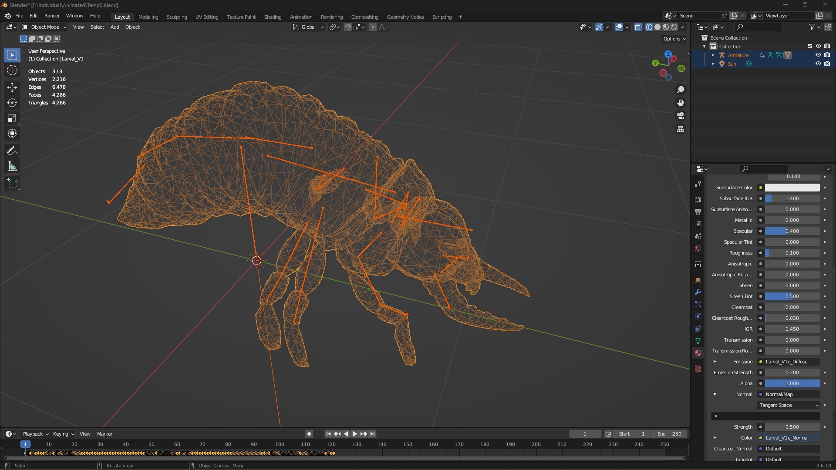Expand the Emission socket arrow
The image size is (836, 470).
click(x=715, y=362)
